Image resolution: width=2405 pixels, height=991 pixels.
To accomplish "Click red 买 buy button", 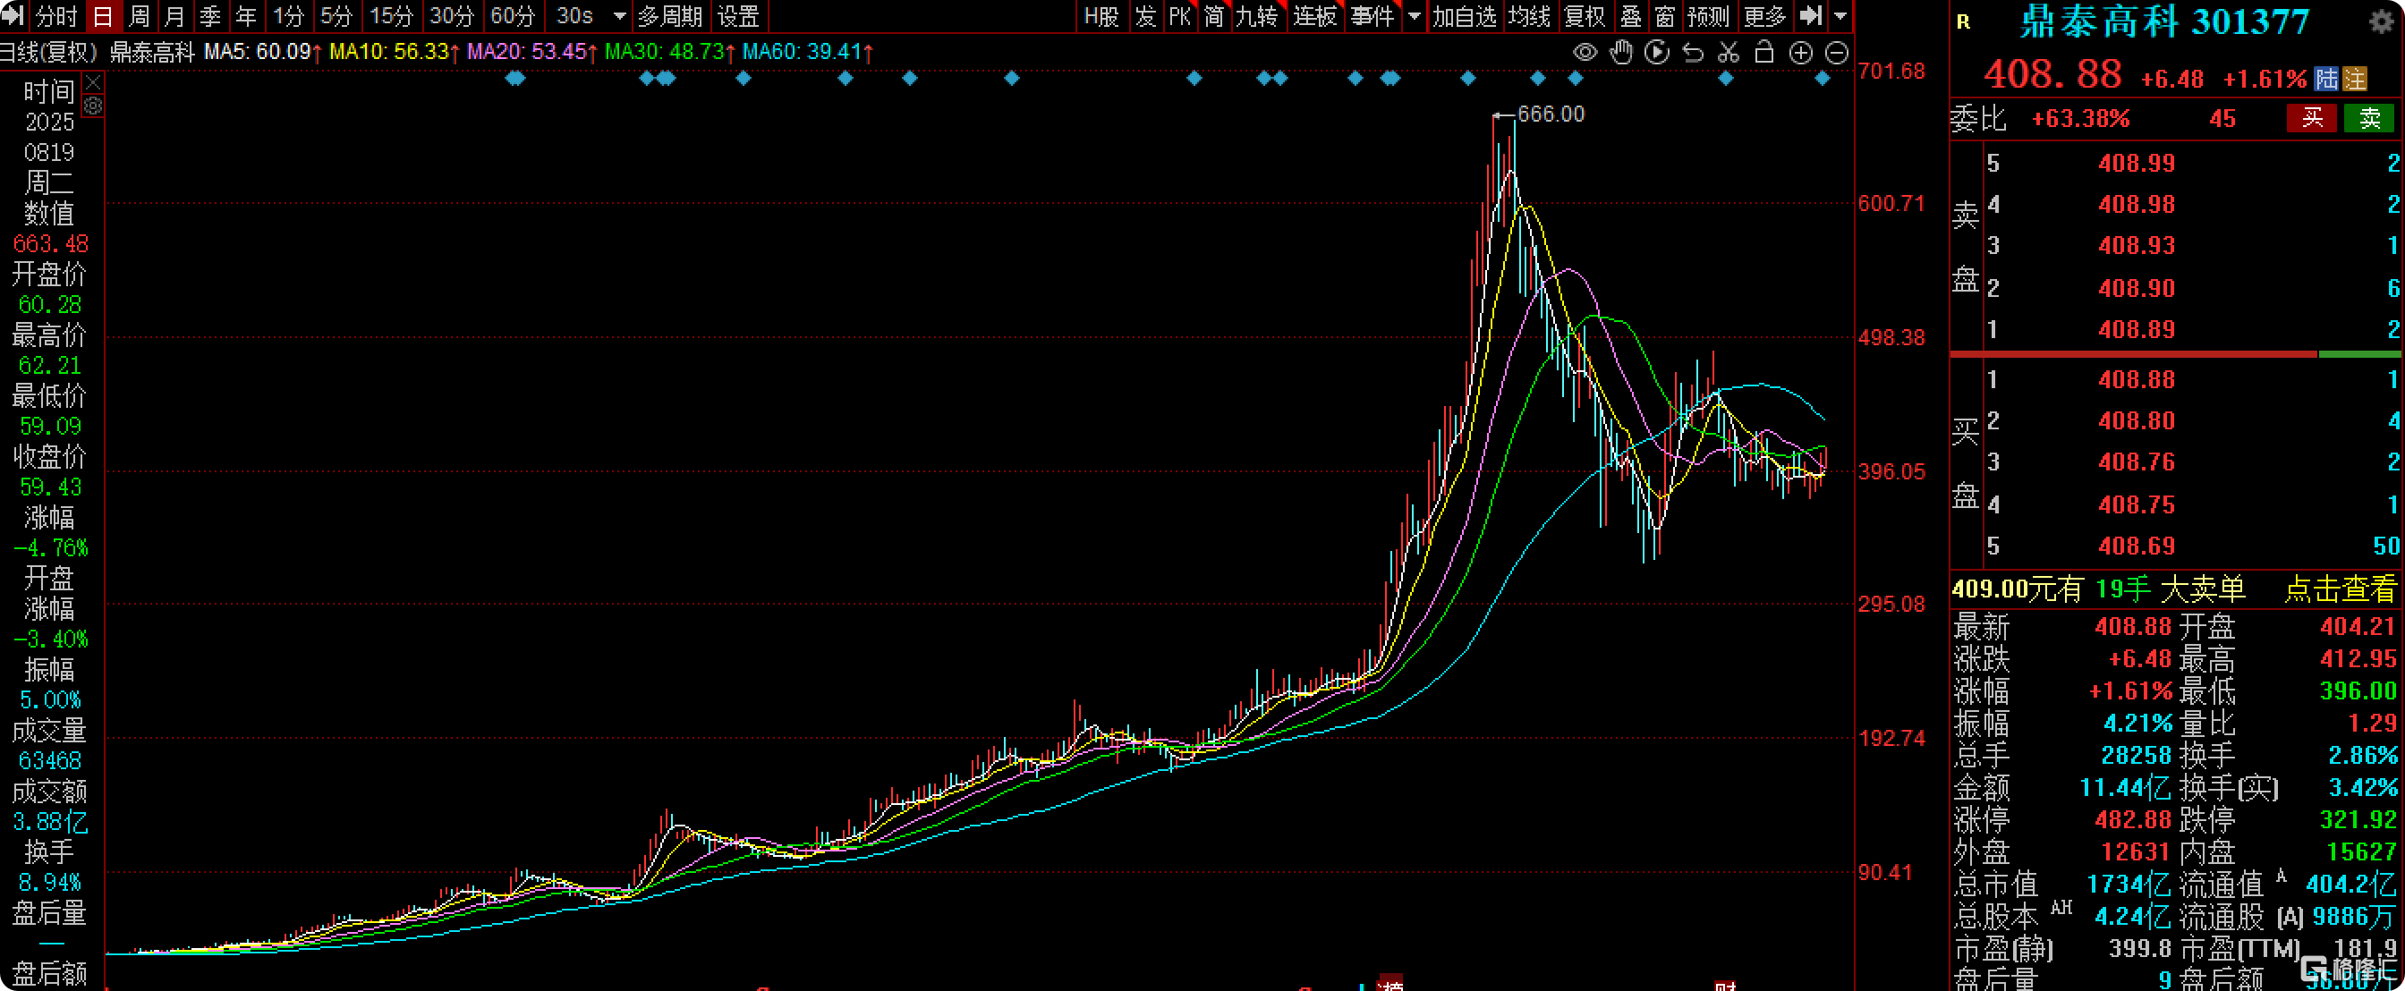I will point(2312,117).
